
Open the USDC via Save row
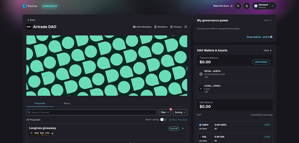pos(235,127)
